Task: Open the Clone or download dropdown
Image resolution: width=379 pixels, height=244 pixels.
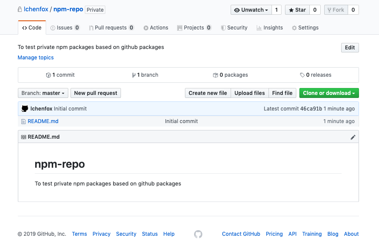Action: [x=329, y=93]
